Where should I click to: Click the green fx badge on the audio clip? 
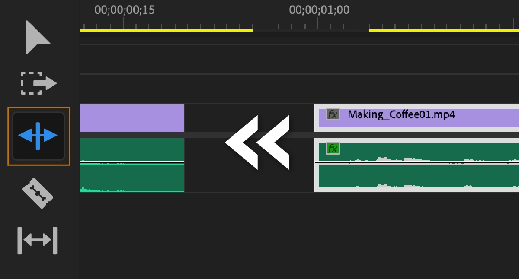click(332, 148)
